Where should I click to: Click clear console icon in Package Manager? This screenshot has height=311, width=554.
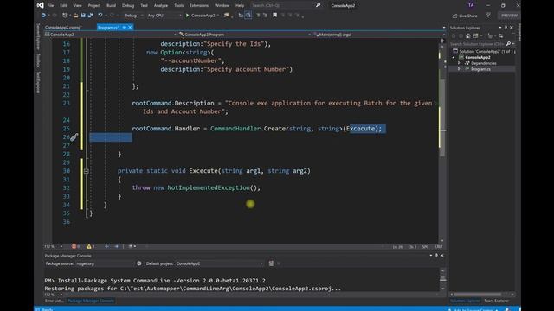[x=271, y=263]
